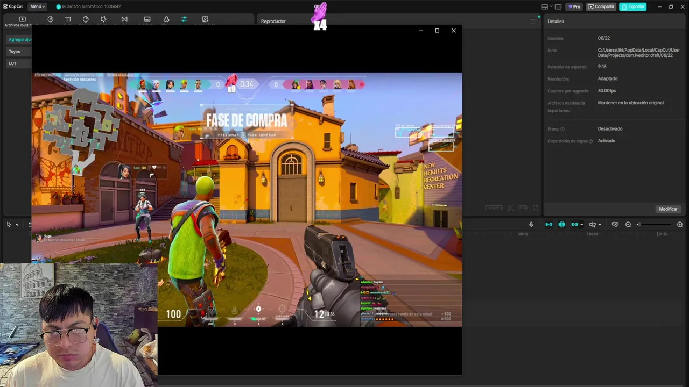689x387 pixels.
Task: Adjust the timeline zoom slider
Action: 654,225
